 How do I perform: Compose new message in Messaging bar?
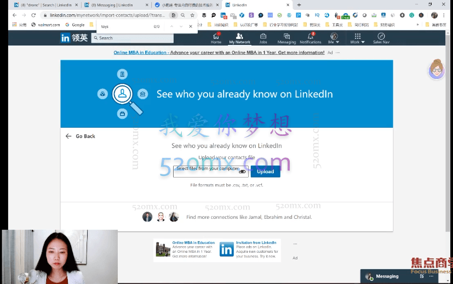pos(422,276)
